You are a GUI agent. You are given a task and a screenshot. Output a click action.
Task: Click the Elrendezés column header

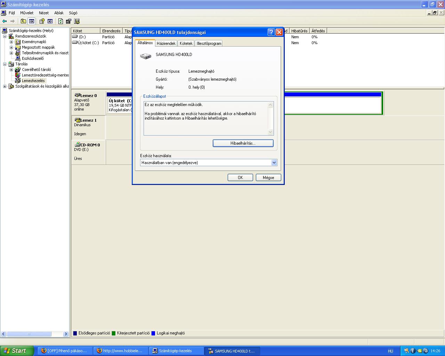[112, 31]
